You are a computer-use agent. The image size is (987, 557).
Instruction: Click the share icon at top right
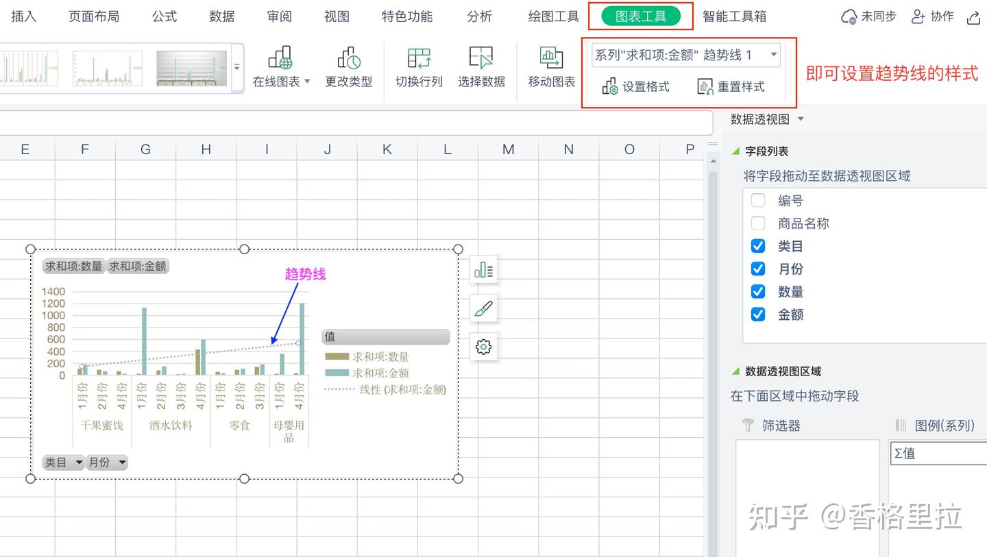click(975, 17)
